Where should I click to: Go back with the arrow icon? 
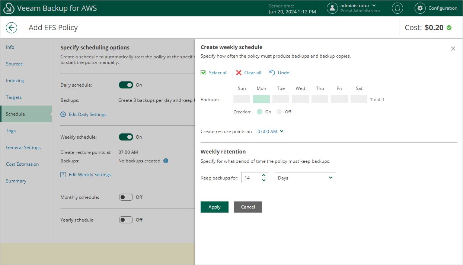pos(12,28)
